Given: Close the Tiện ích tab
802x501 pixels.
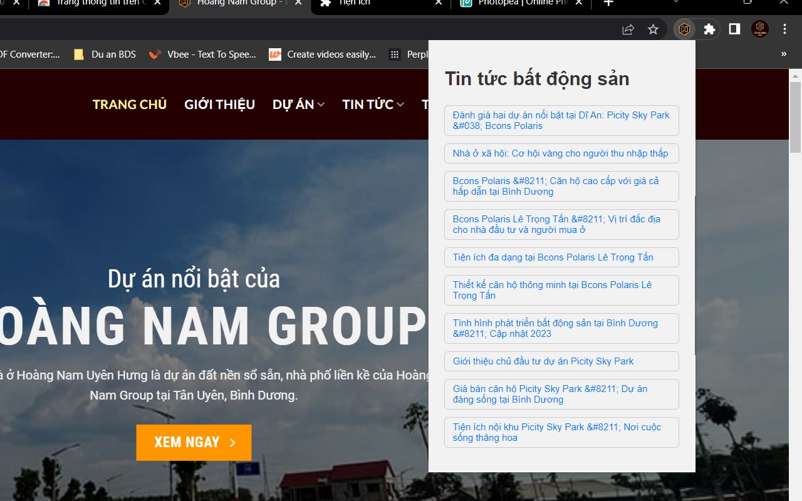Looking at the screenshot, I should click(x=439, y=3).
